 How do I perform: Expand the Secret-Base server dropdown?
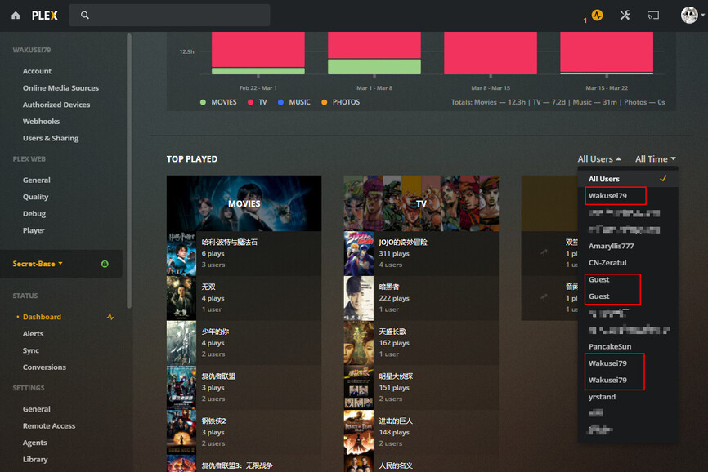38,264
